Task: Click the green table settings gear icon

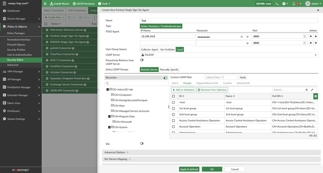Action: pyautogui.click(x=316, y=96)
